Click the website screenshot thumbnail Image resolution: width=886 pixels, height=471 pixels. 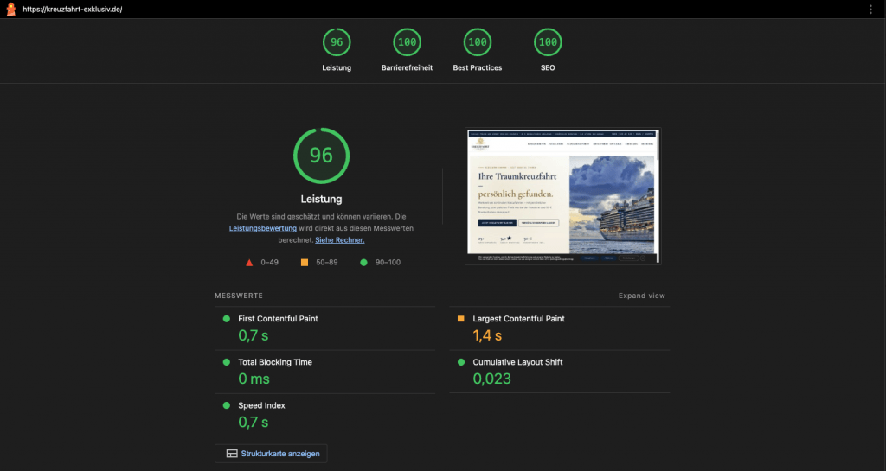tap(562, 196)
